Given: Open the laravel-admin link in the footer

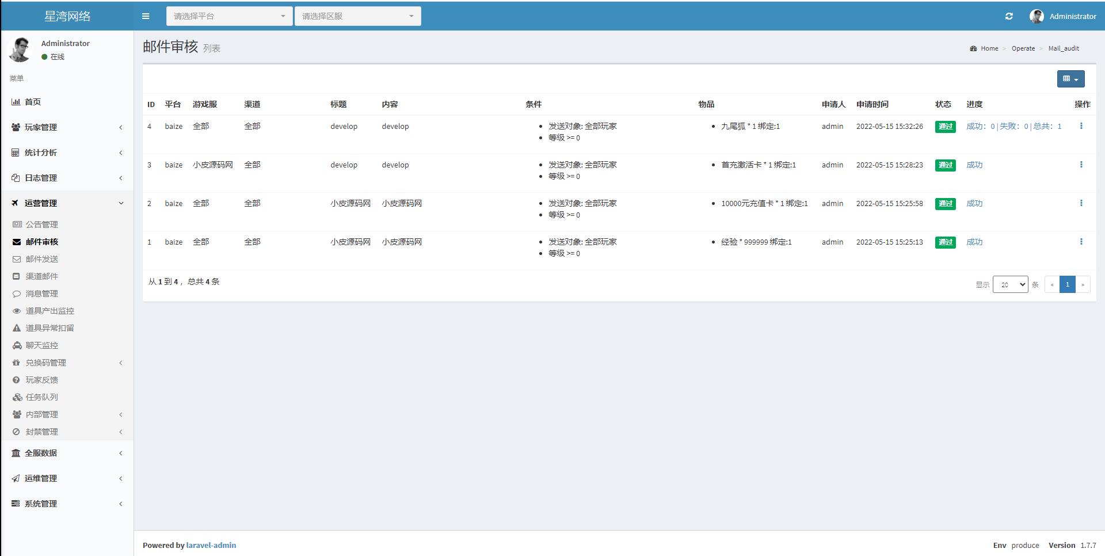Looking at the screenshot, I should [211, 545].
